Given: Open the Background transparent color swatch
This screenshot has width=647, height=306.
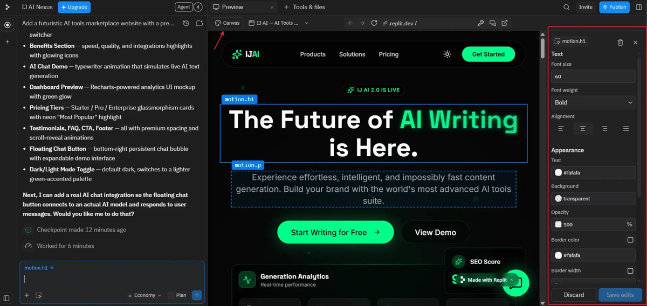Looking at the screenshot, I should click(x=558, y=198).
